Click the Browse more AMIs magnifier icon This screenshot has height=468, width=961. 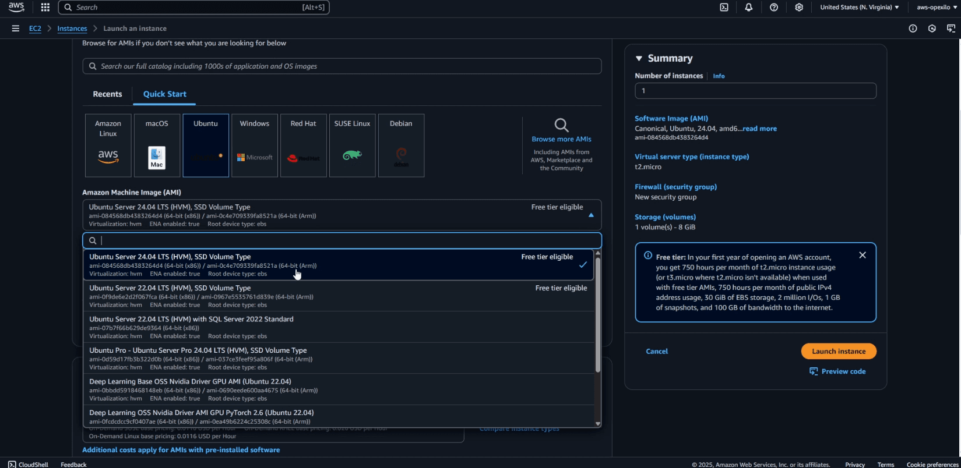tap(561, 125)
